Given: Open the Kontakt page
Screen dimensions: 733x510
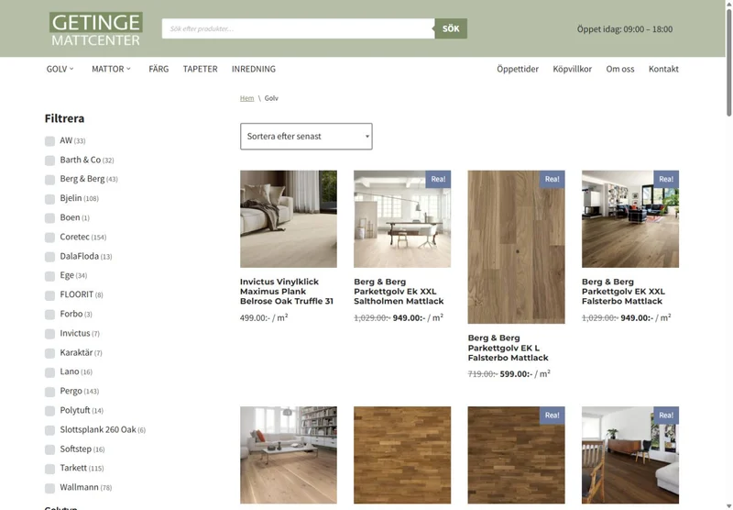Looking at the screenshot, I should coord(663,69).
